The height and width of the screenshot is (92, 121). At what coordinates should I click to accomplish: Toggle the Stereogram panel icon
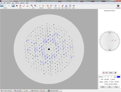118,6
